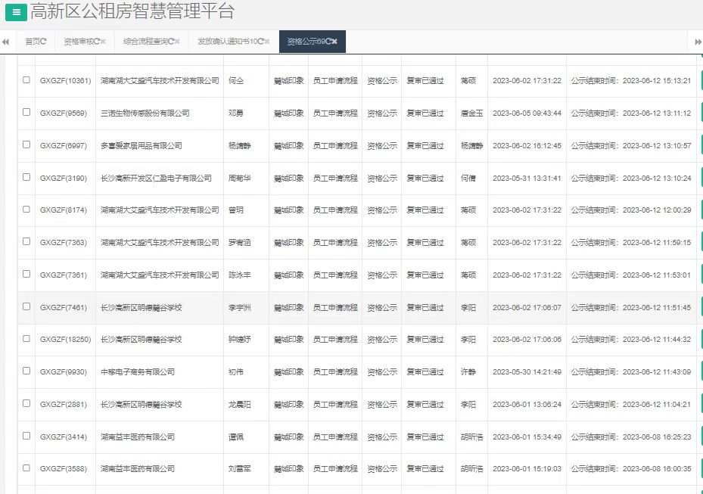703x494 pixels.
Task: Click the refresh icon on the 综合流程查询 tab
Action: coord(173,42)
